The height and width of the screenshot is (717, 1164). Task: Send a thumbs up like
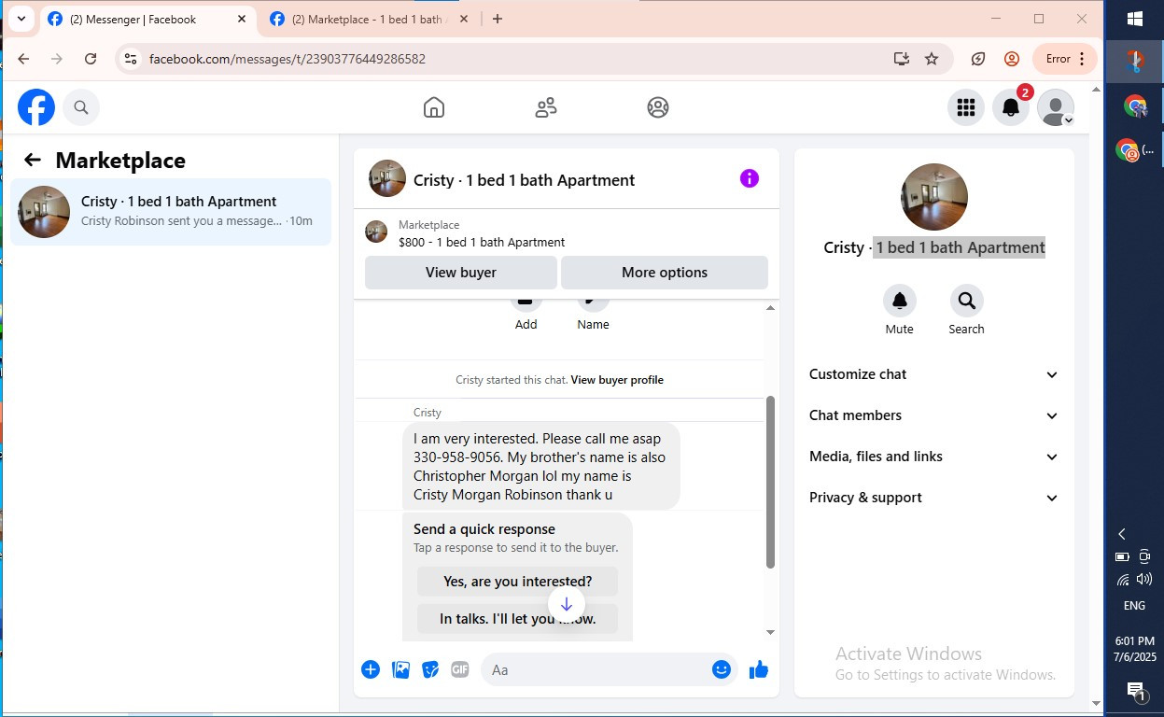click(x=759, y=669)
